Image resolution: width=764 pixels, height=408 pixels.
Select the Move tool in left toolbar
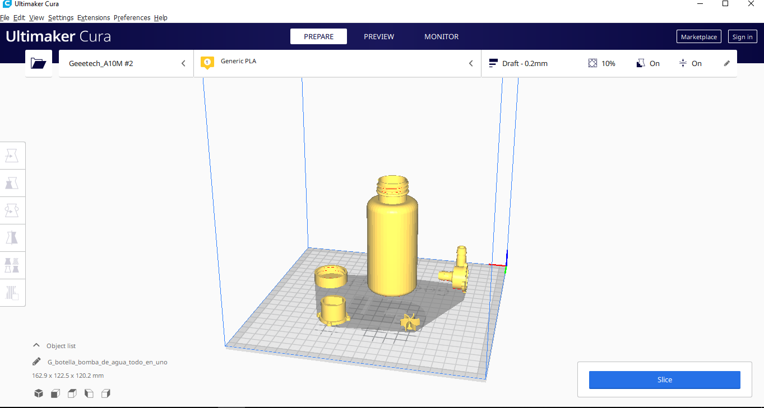(x=12, y=156)
